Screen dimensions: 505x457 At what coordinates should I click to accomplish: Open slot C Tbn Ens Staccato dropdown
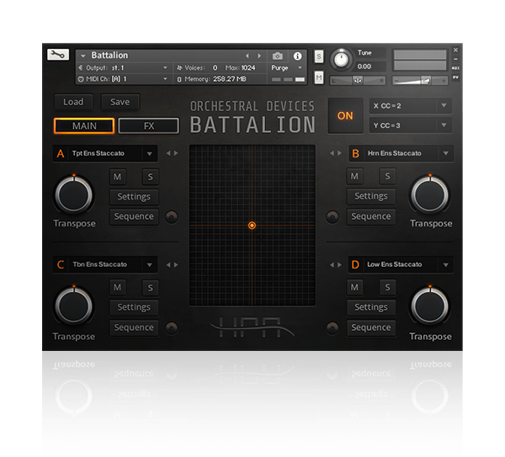(105, 265)
